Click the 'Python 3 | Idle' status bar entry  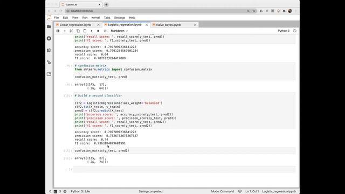[80, 191]
